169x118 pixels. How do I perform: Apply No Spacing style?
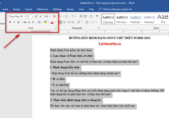click(x=122, y=19)
